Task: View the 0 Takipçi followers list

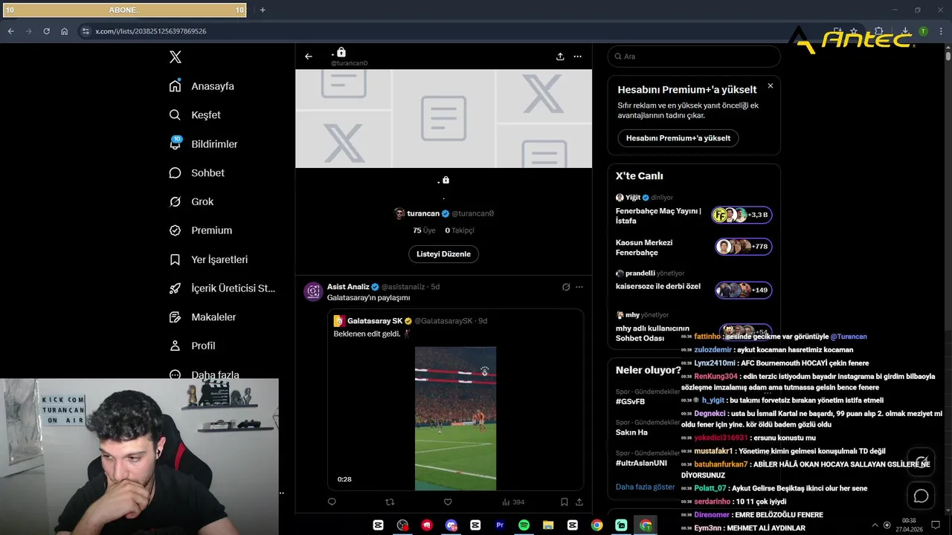Action: 460,230
